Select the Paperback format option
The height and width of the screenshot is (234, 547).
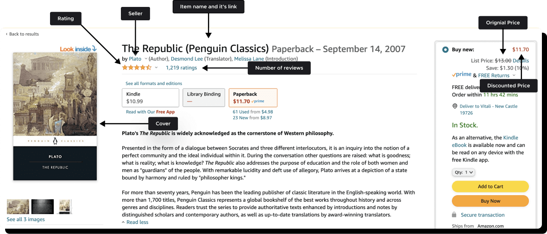(253, 98)
